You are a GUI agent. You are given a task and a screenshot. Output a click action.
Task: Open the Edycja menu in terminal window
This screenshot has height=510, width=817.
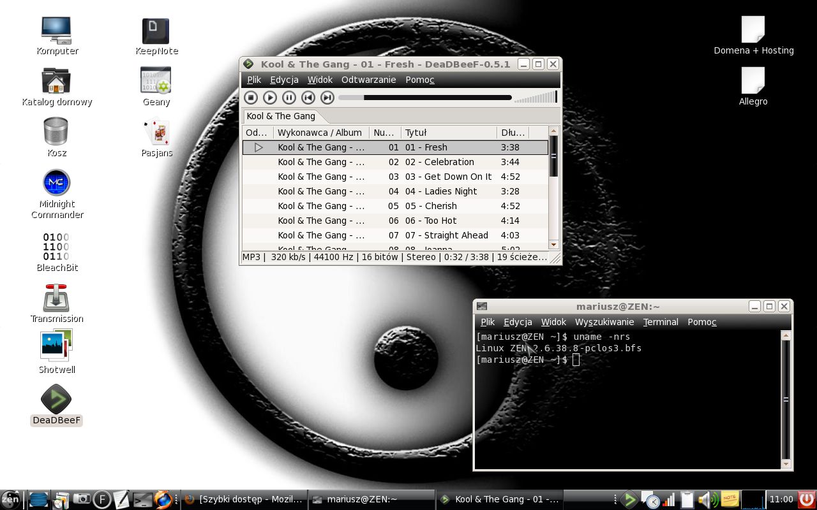518,322
